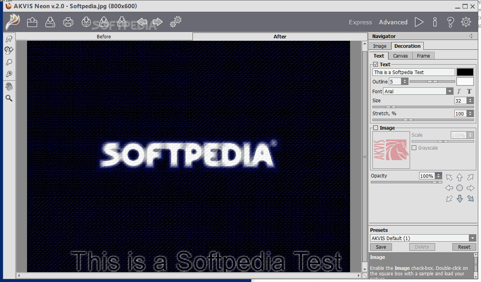Viewport: 481px width, 282px height.
Task: Click the Reset button
Action: [464, 247]
